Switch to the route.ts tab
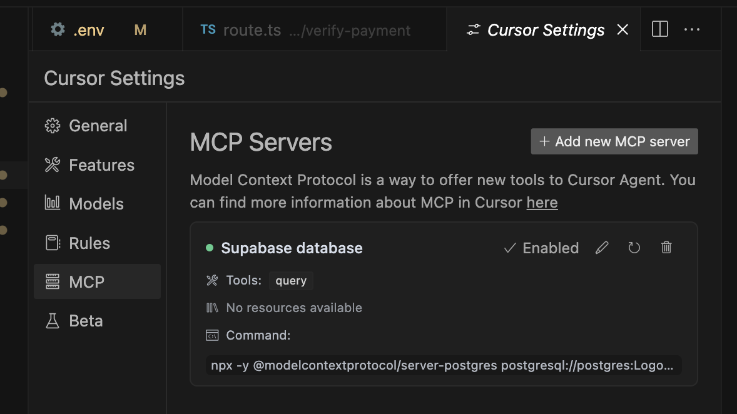 click(x=252, y=29)
